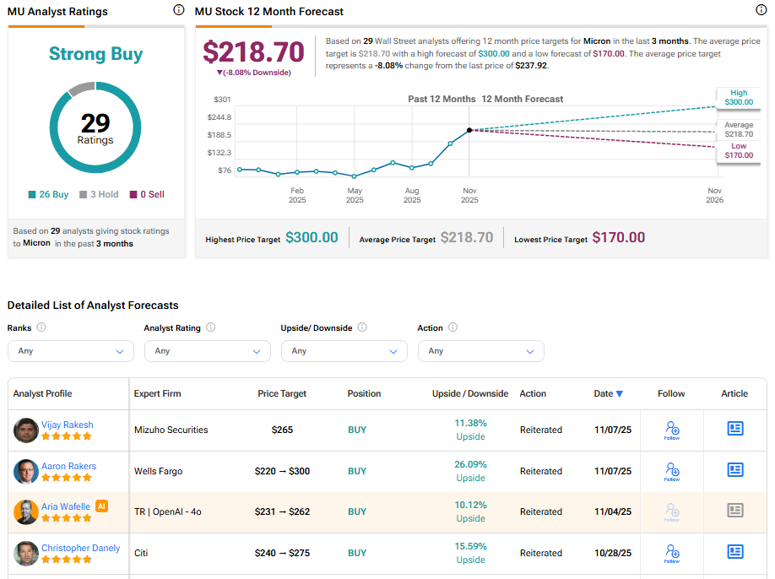Viewport: 775px width, 579px height.
Task: Click the info icon beside Ranks
Action: tap(41, 327)
